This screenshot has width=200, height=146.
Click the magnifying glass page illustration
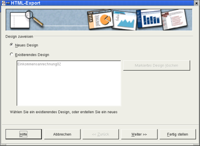coord(27,19)
